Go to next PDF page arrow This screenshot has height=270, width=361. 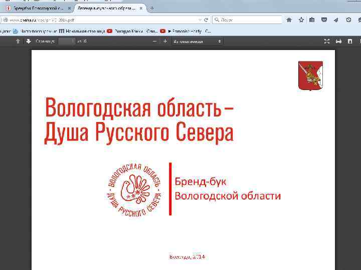click(28, 41)
